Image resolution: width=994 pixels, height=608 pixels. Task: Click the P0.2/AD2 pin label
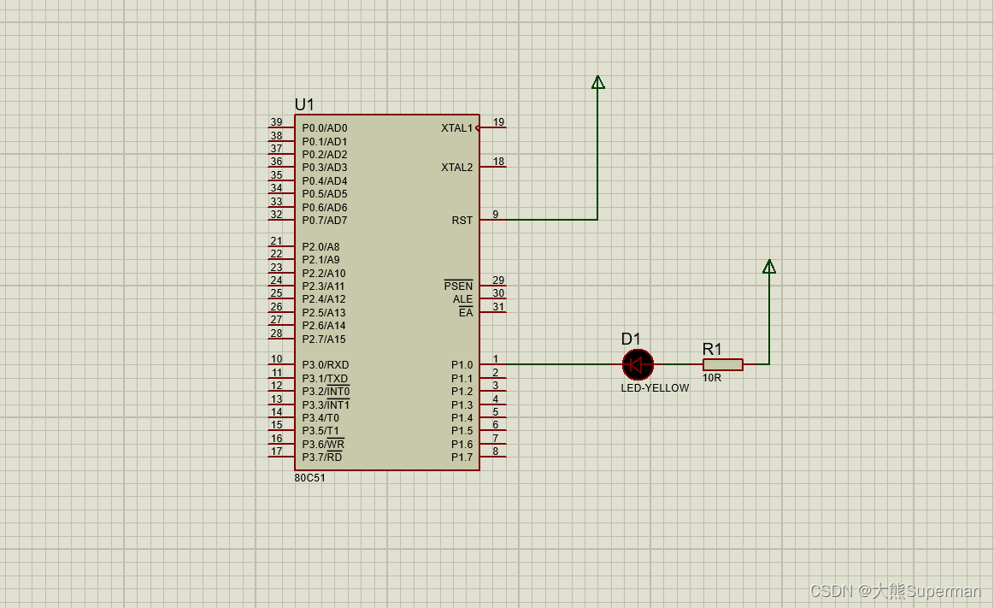point(325,155)
